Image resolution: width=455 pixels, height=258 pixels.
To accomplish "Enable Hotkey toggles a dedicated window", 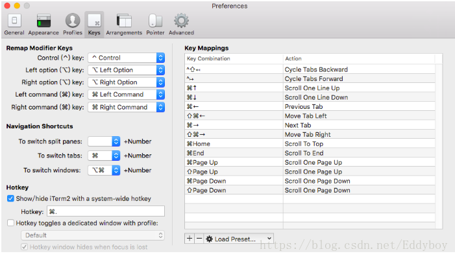I will click(x=10, y=223).
